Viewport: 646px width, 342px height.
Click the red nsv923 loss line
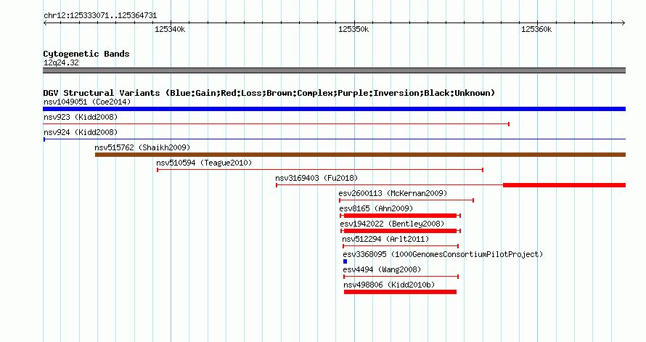tap(277, 124)
